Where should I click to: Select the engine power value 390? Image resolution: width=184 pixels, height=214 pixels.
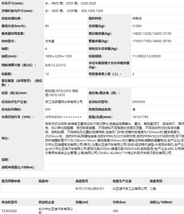tap(115, 211)
